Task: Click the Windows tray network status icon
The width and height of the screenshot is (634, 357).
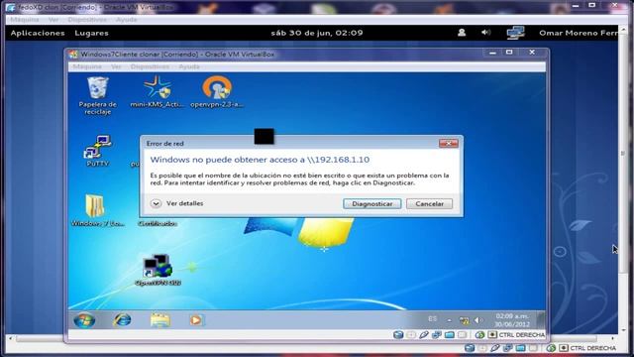Action: 464,320
